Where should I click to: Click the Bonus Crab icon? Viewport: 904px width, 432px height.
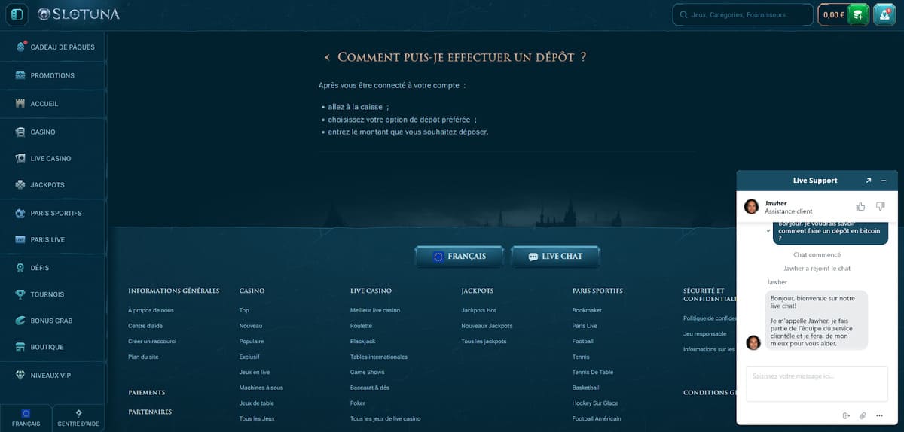20,321
